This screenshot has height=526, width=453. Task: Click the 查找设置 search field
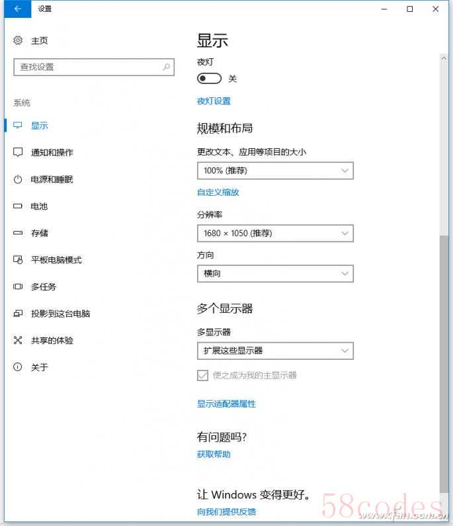tap(86, 67)
